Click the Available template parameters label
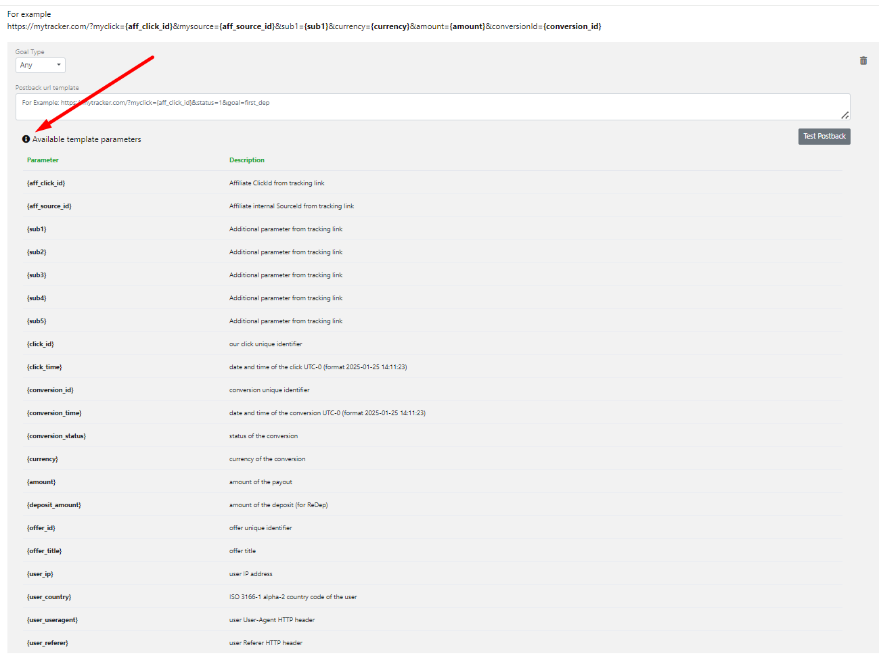The image size is (879, 660). tap(87, 139)
